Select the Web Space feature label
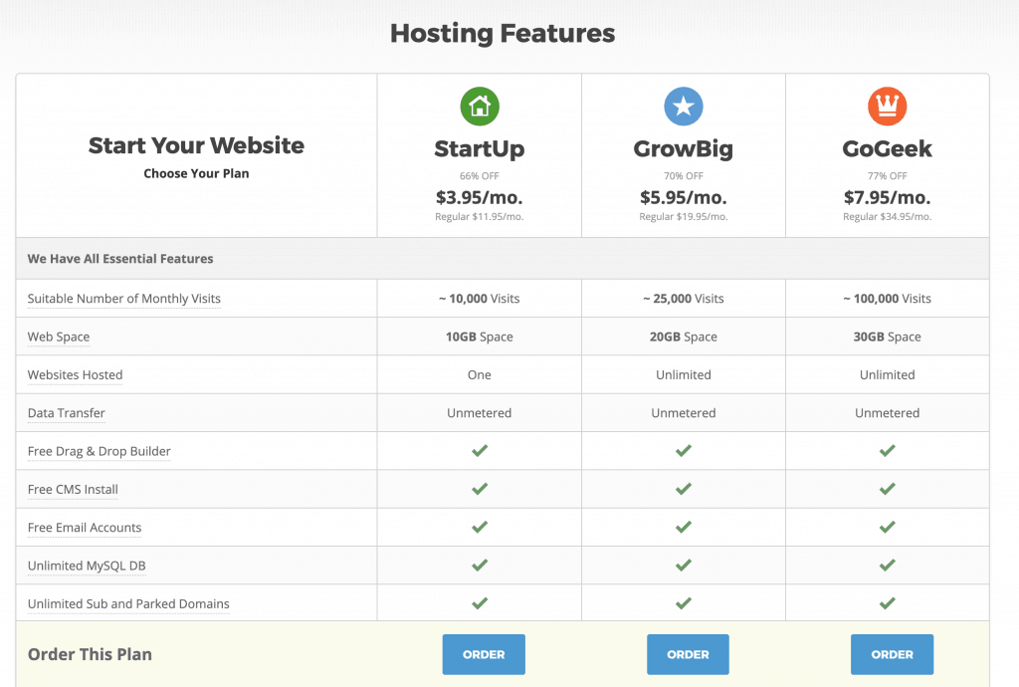 coord(59,337)
